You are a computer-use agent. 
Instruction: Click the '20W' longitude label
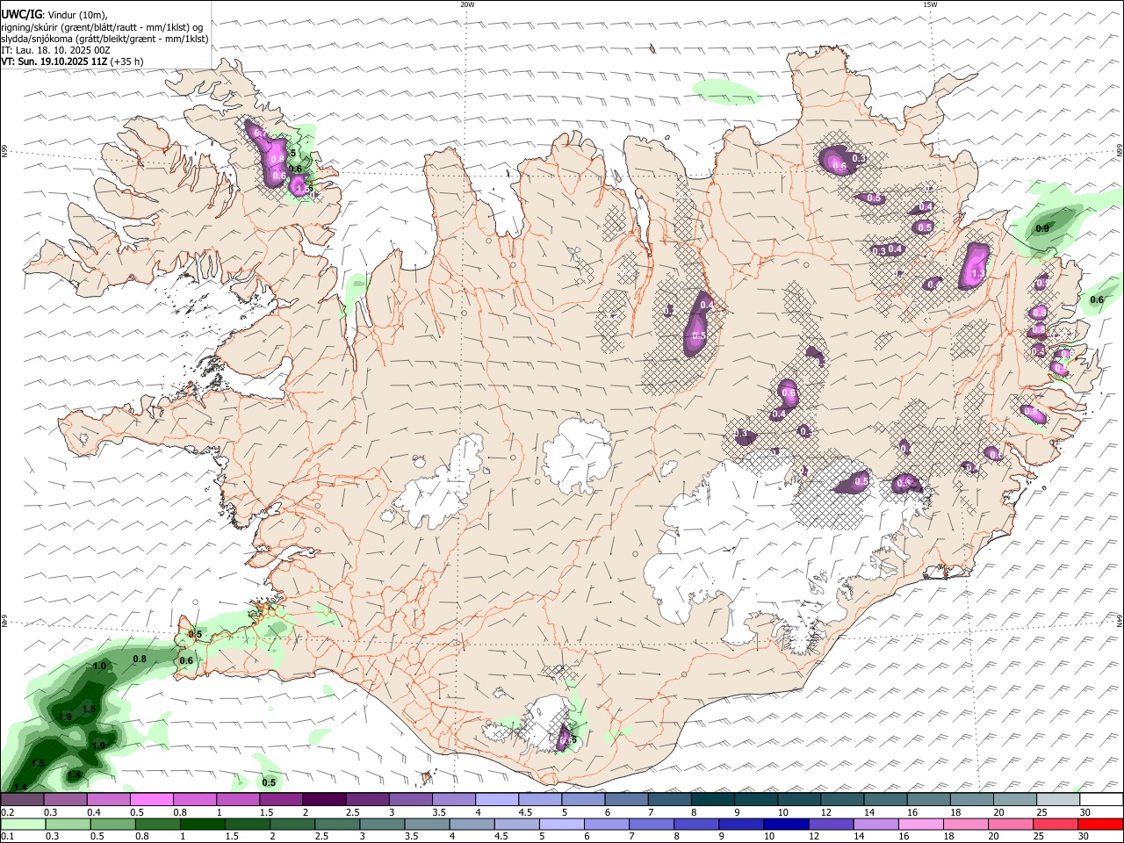pos(467,4)
